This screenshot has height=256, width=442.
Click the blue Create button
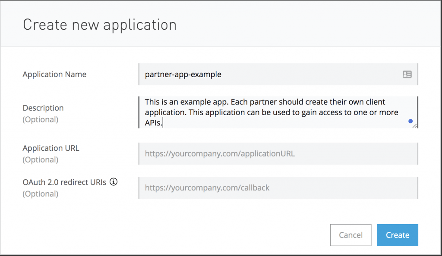click(x=398, y=235)
